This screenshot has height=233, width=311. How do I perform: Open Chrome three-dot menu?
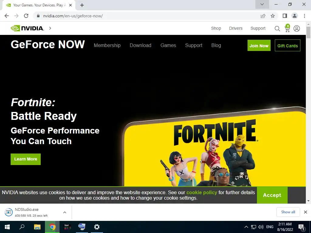click(304, 16)
